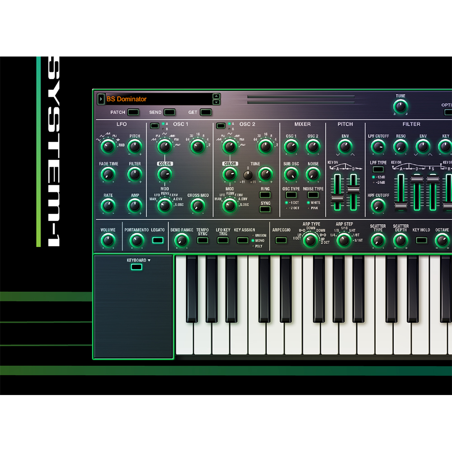Click the SCATTER DEPTH knob

[400, 240]
